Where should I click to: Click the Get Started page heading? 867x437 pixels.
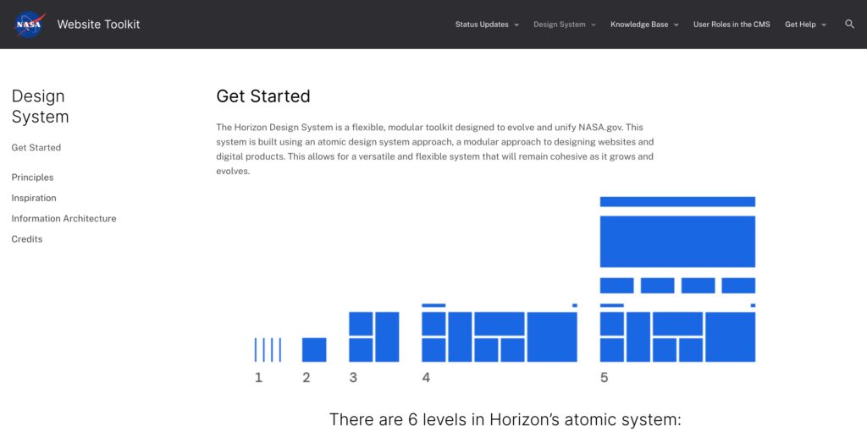tap(263, 96)
